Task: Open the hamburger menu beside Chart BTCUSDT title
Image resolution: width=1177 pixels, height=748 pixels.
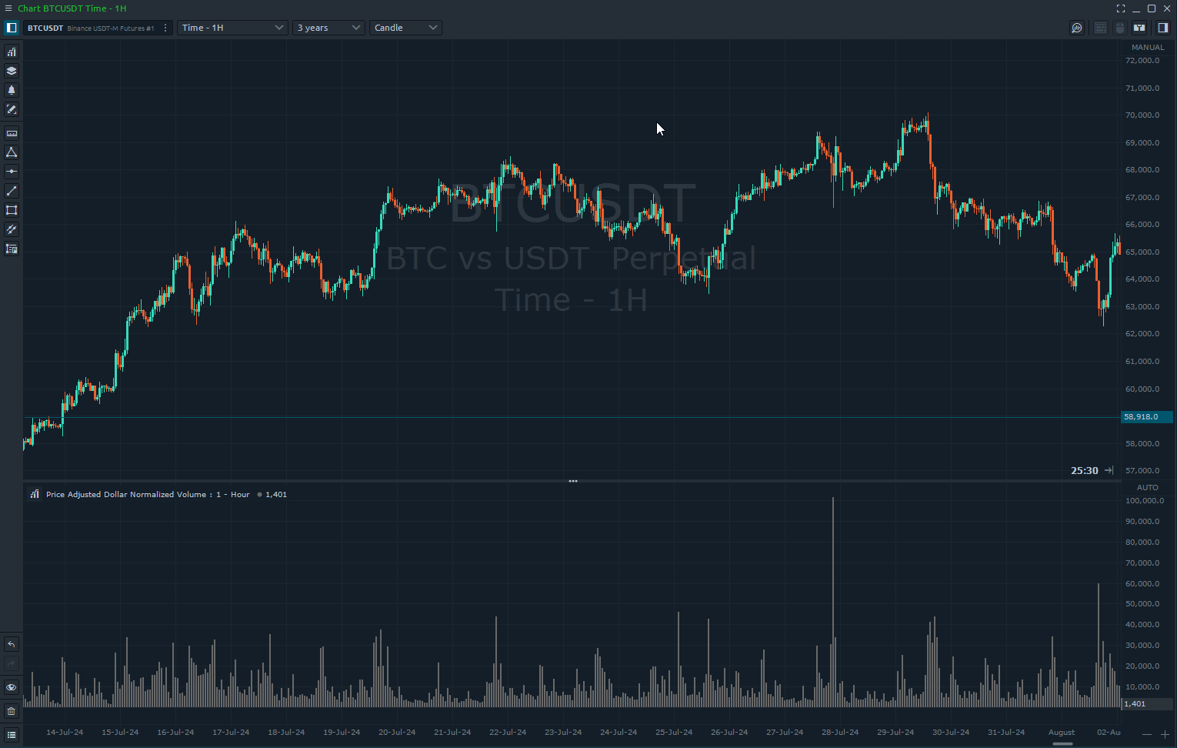Action: [x=8, y=8]
